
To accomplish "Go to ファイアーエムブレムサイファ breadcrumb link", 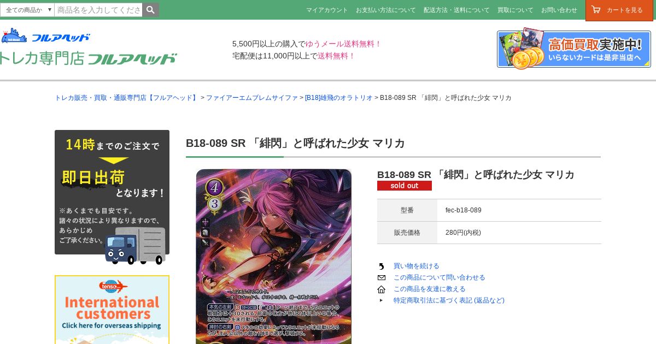I will 251,98.
